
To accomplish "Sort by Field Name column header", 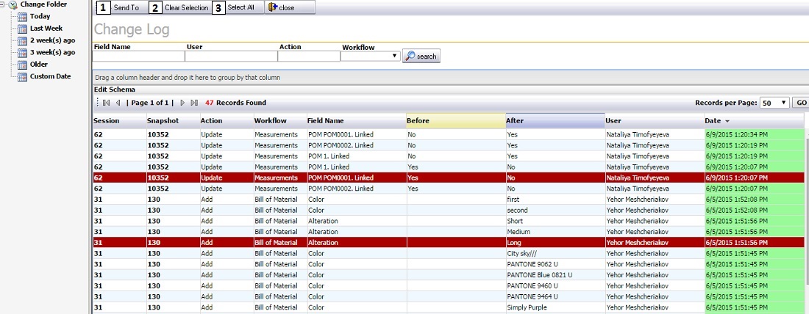I will [357, 121].
